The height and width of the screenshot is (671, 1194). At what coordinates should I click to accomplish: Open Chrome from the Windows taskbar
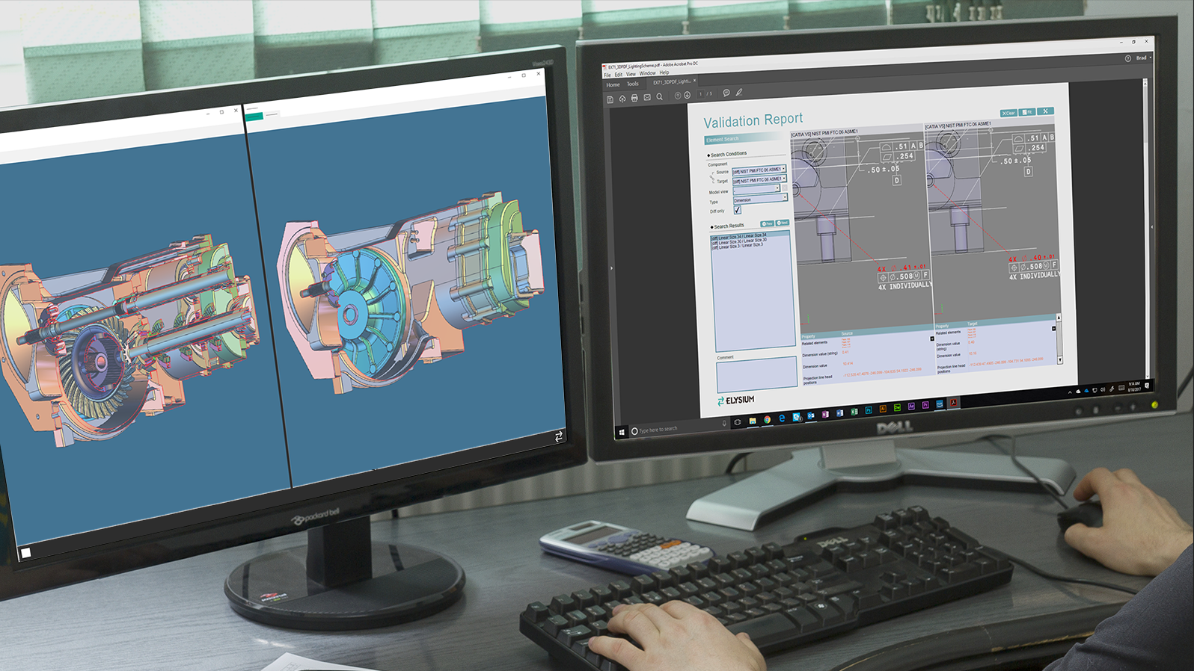[x=767, y=420]
